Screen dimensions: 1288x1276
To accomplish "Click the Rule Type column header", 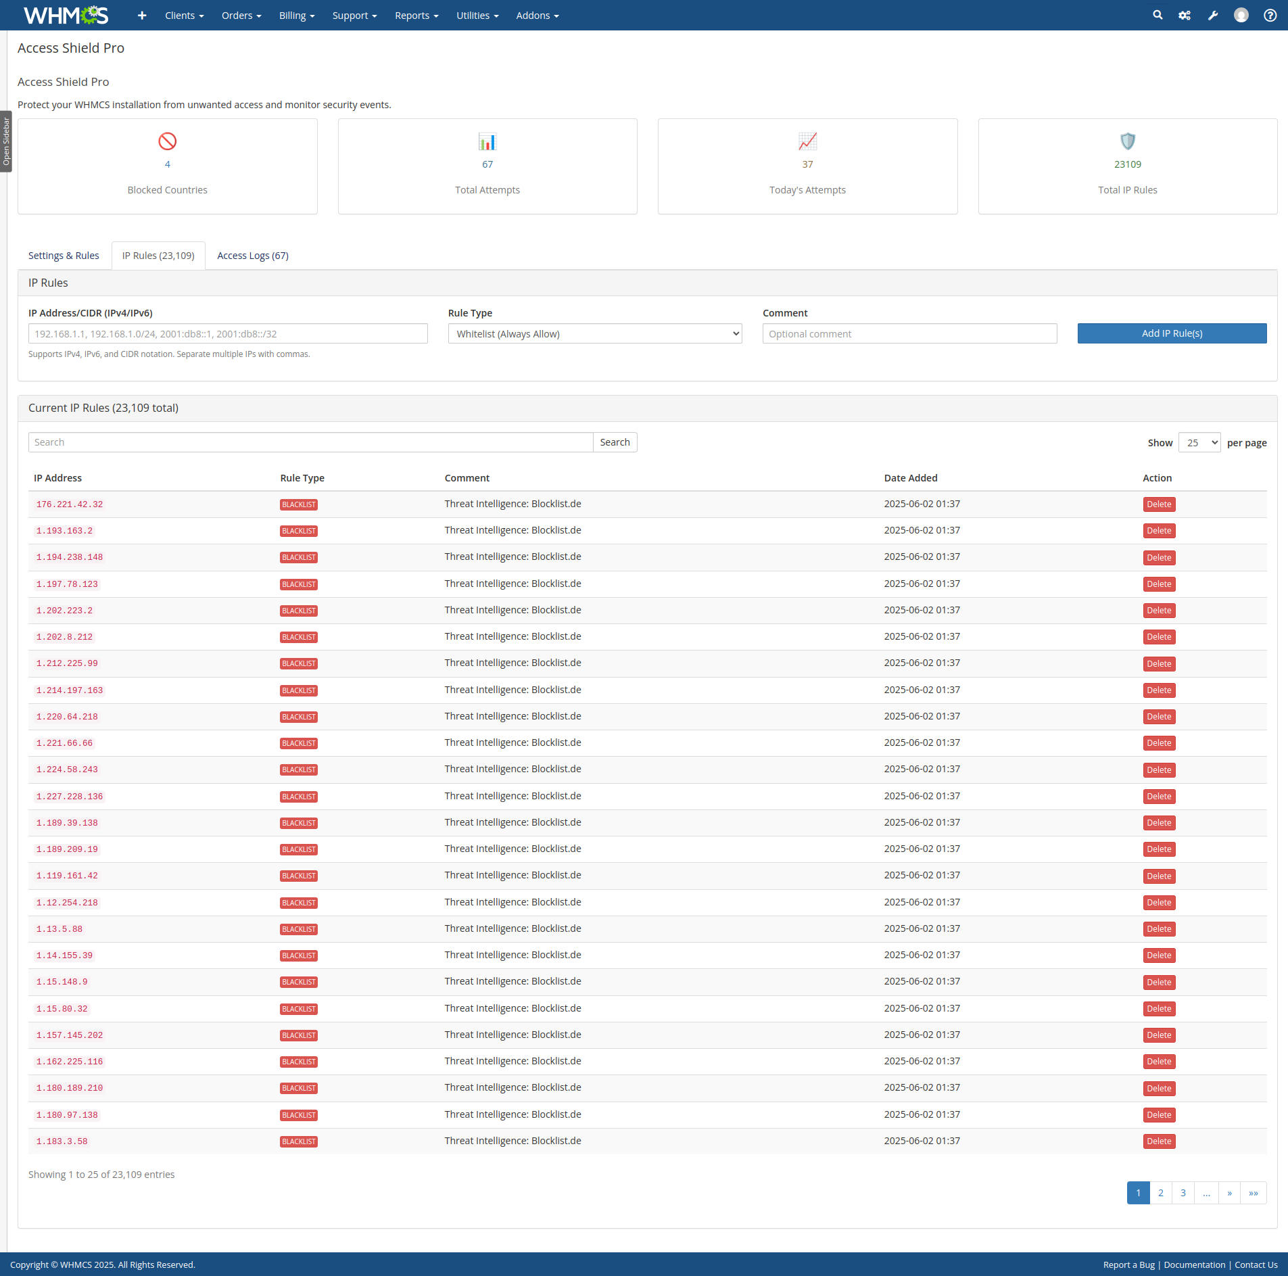I will pos(302,478).
